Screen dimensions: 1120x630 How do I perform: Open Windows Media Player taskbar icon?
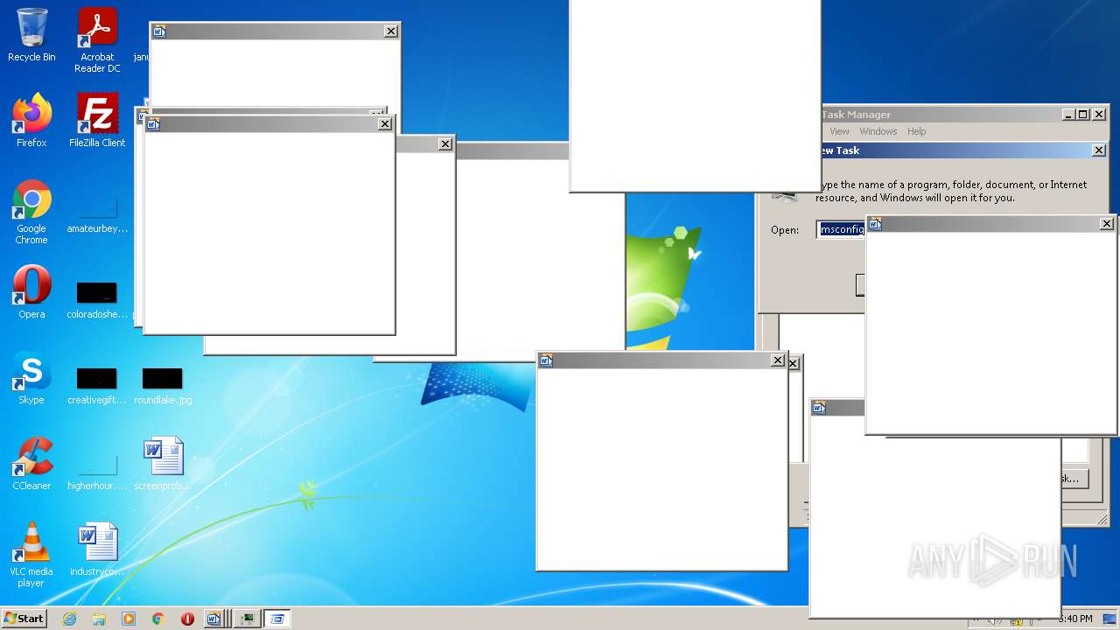coord(129,619)
